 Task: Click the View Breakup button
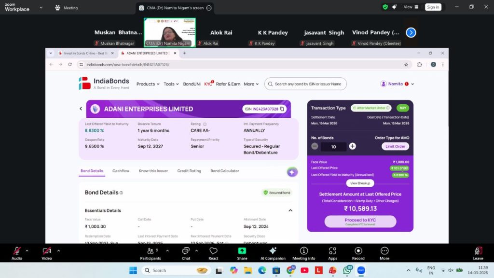pyautogui.click(x=360, y=183)
